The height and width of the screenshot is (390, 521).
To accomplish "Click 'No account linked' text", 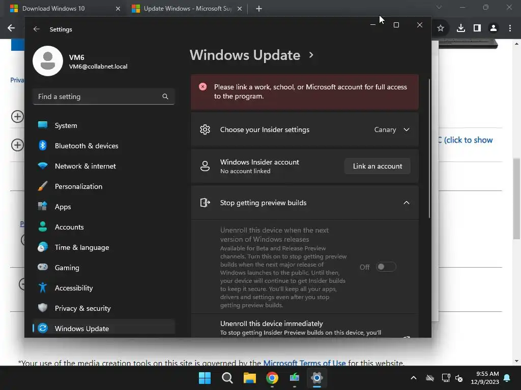I will pyautogui.click(x=245, y=171).
